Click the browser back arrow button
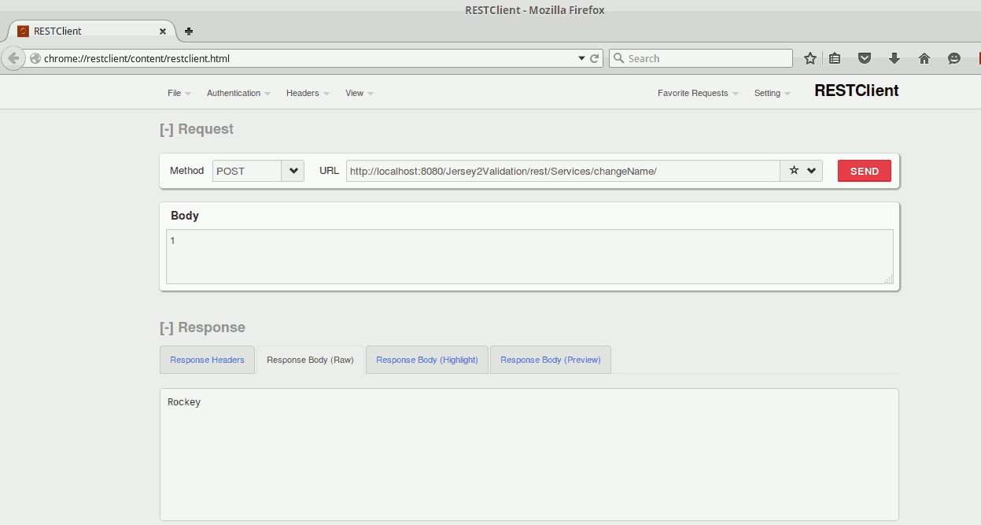Viewport: 981px width, 525px height. [13, 58]
